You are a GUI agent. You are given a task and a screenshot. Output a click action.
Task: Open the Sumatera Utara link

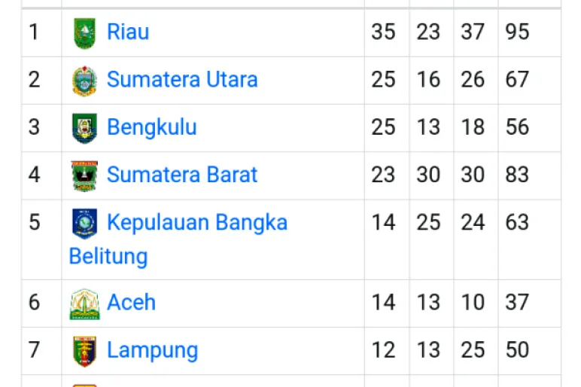[182, 80]
